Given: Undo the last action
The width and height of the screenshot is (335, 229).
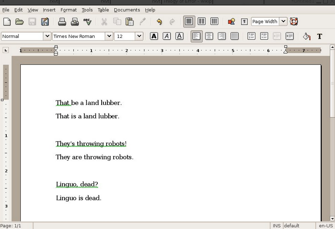Looking at the screenshot, I should click(159, 22).
